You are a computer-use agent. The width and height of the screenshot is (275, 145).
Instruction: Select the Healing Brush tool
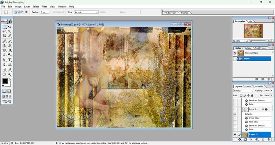coord(4,41)
